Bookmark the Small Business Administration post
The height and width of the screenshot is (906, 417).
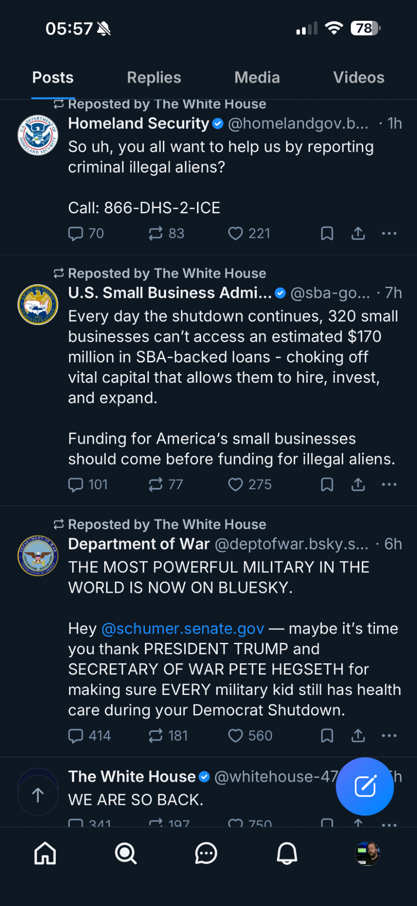pos(327,485)
